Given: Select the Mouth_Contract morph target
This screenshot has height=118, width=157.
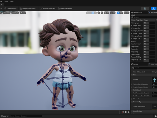Looking at the screenshot, I should point(136,44).
